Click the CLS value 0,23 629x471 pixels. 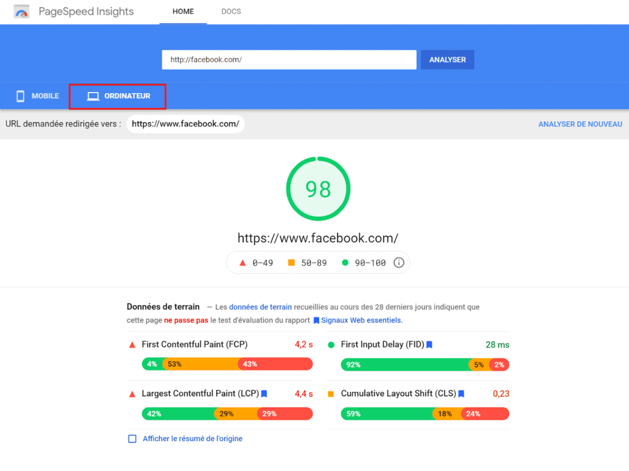pos(501,394)
